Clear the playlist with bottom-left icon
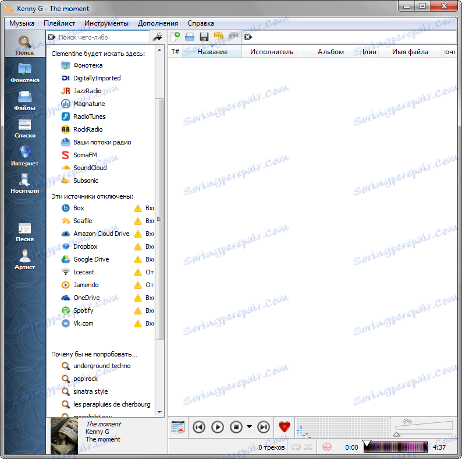The width and height of the screenshot is (462, 459). [x=178, y=427]
